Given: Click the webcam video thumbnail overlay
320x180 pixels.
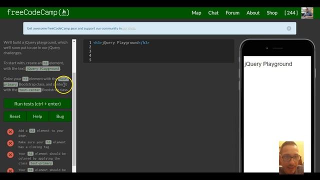Looking at the screenshot, I should pyautogui.click(x=291, y=157).
